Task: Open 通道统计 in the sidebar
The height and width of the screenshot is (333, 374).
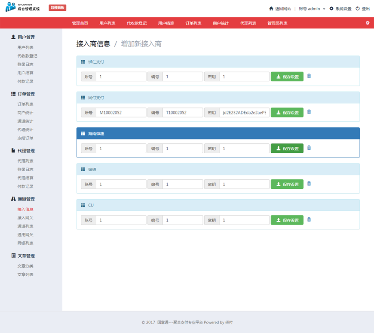Action: click(x=25, y=121)
